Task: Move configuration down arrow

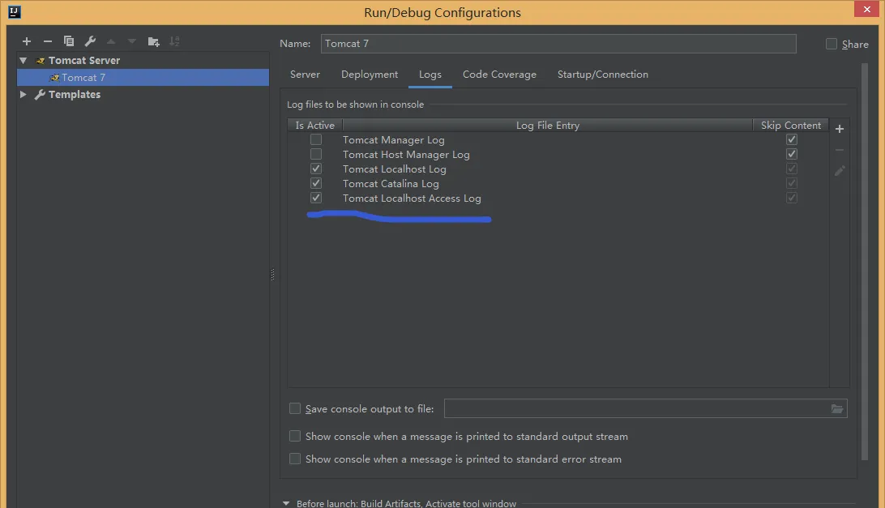Action: click(131, 41)
